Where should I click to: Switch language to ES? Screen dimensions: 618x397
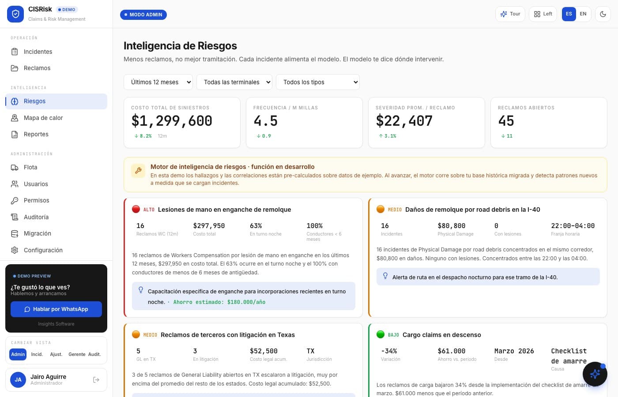569,14
